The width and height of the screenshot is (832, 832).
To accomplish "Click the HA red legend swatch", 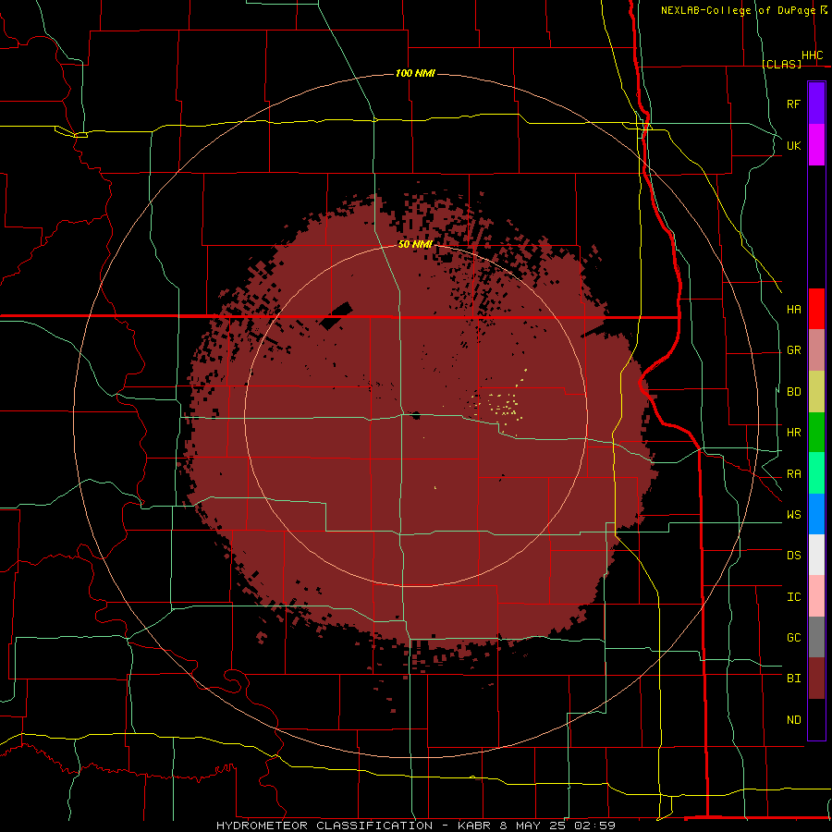I will point(816,309).
